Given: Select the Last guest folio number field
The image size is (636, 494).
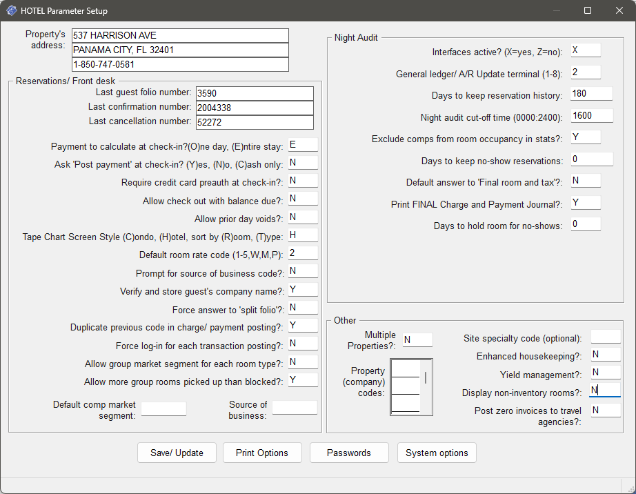Looking at the screenshot, I should pos(255,93).
